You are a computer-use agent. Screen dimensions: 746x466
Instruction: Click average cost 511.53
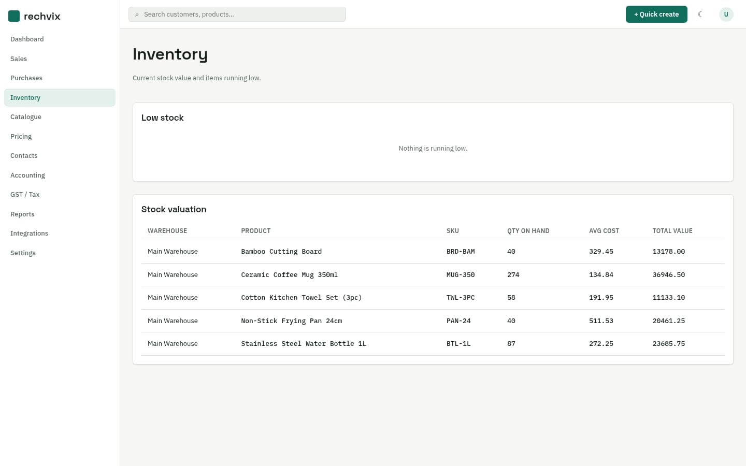click(x=601, y=321)
